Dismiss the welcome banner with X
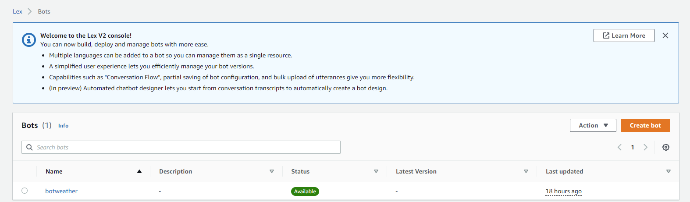The height and width of the screenshot is (202, 690). [665, 35]
